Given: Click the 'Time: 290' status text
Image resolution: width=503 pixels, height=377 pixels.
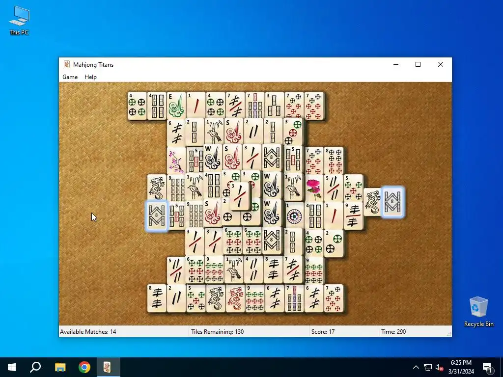Looking at the screenshot, I should [x=393, y=331].
